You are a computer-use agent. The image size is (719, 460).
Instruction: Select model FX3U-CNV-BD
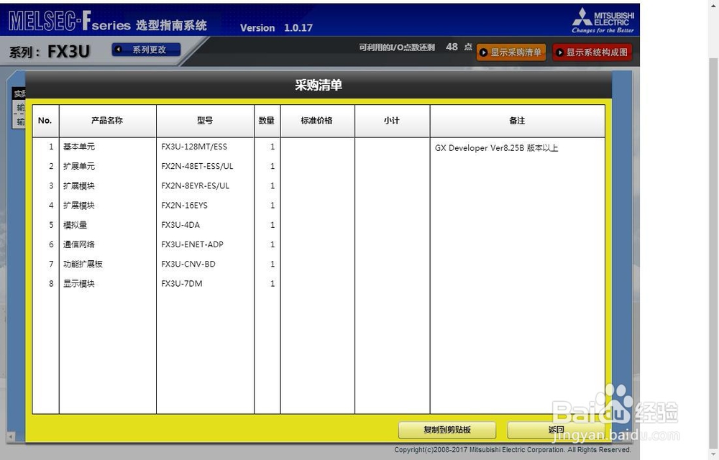pyautogui.click(x=188, y=264)
